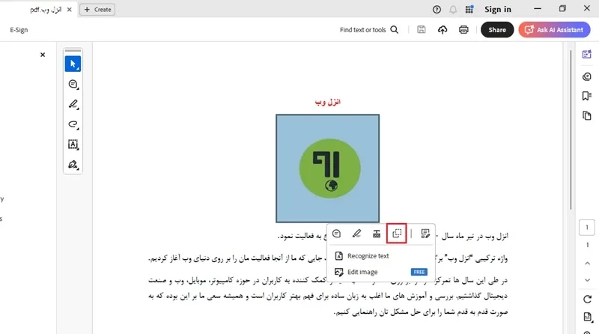The height and width of the screenshot is (334, 599).
Task: Open the page thumbnails panel in right rail
Action: [x=587, y=115]
